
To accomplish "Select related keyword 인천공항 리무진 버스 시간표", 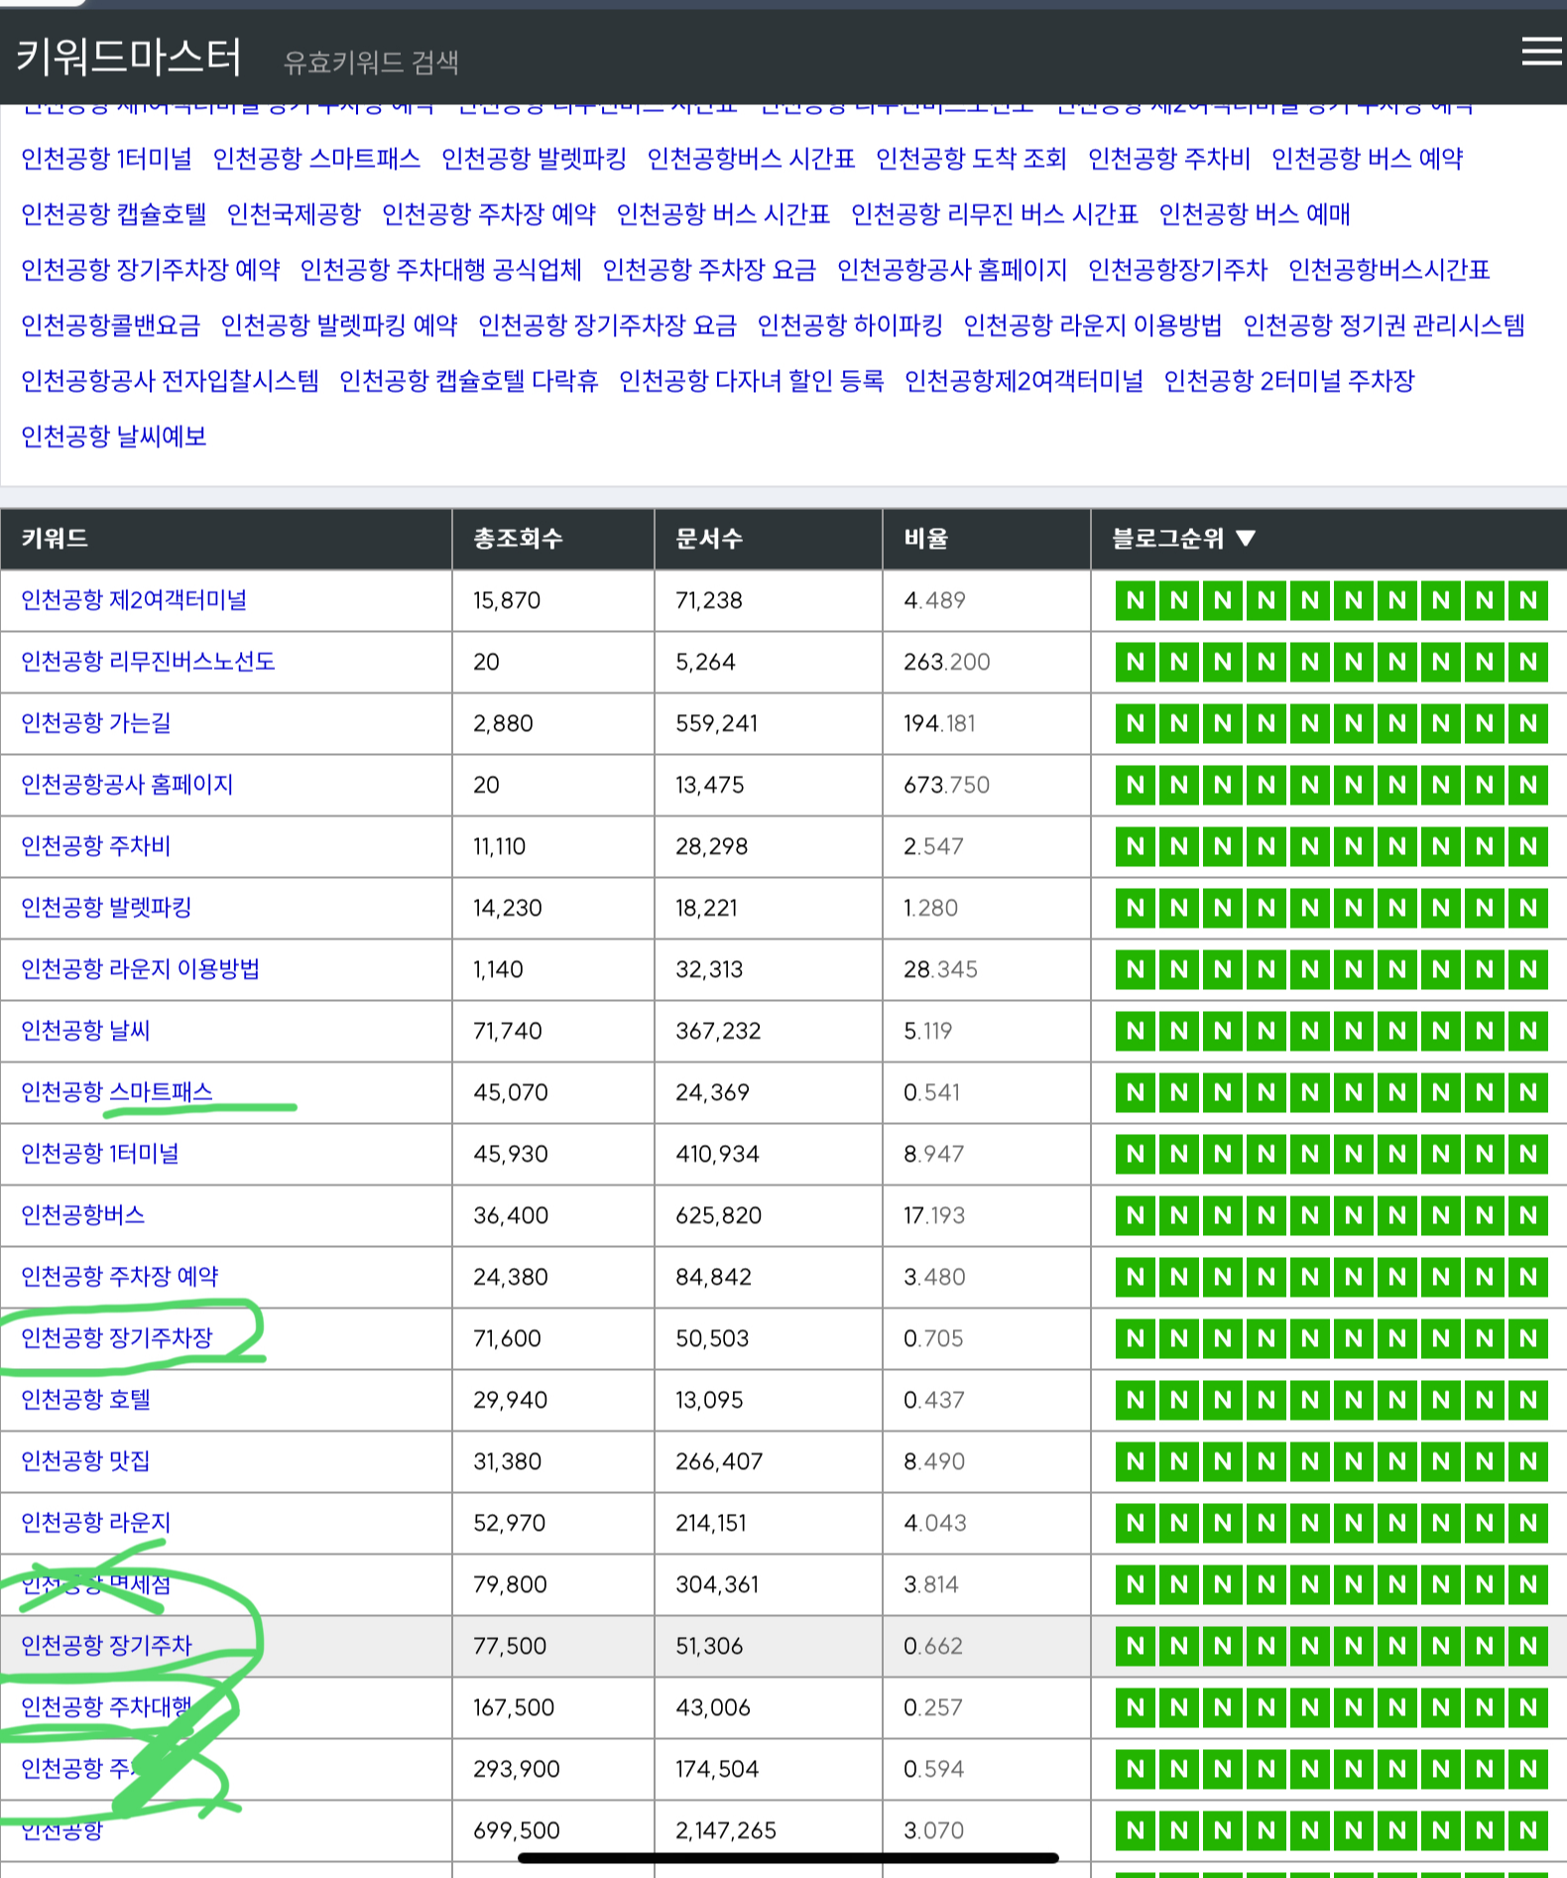I will pos(995,214).
